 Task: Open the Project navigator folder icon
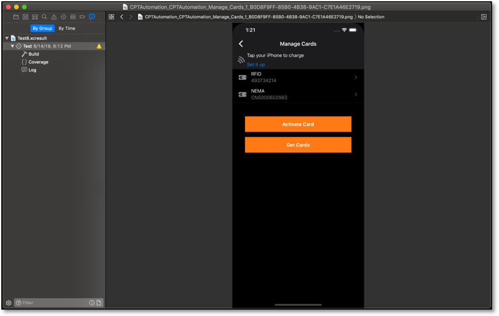pos(16,17)
